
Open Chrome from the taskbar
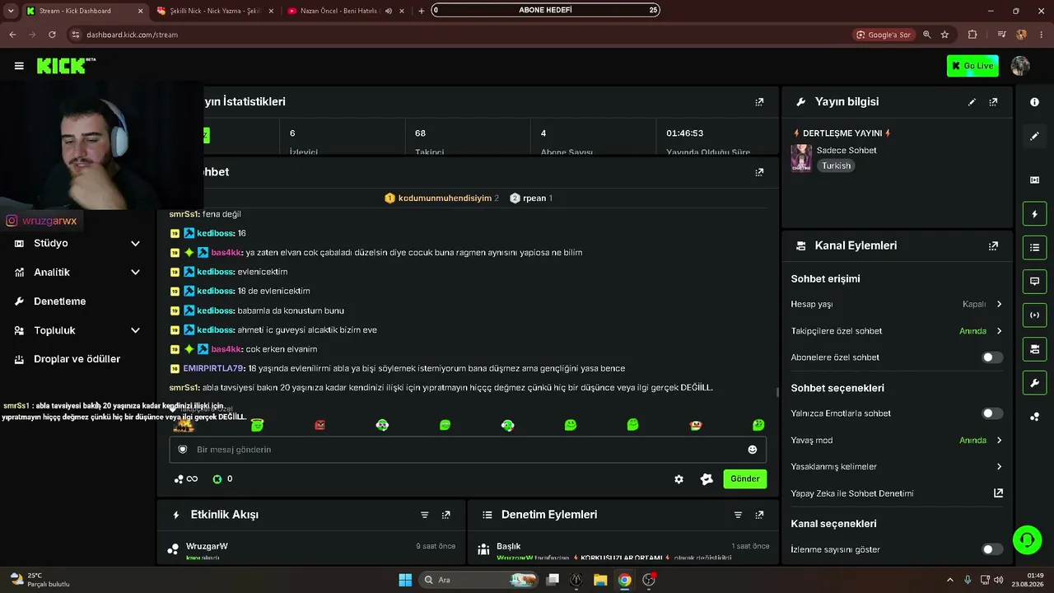click(624, 580)
